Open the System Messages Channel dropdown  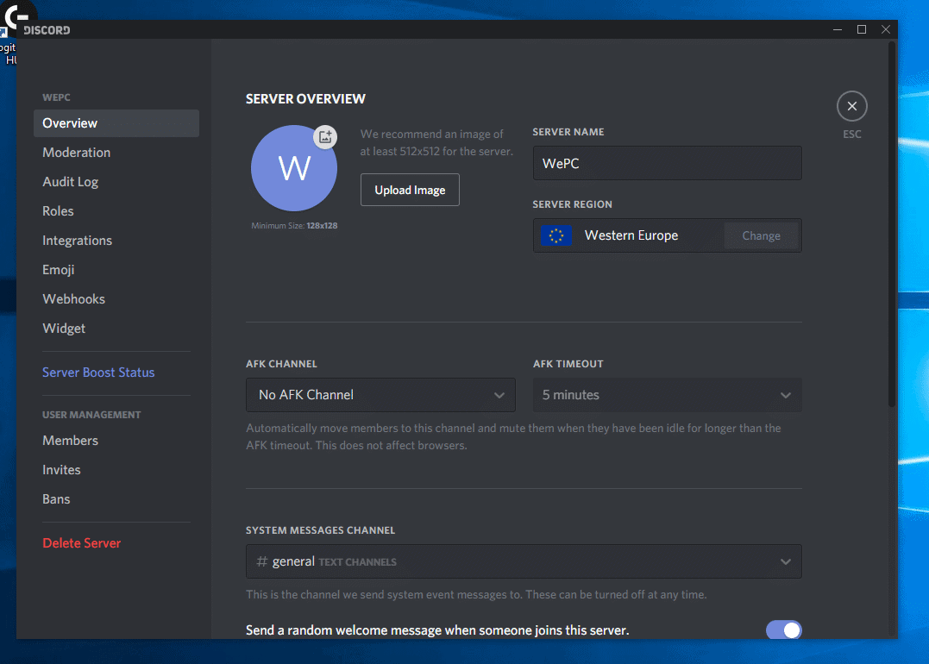coord(524,561)
